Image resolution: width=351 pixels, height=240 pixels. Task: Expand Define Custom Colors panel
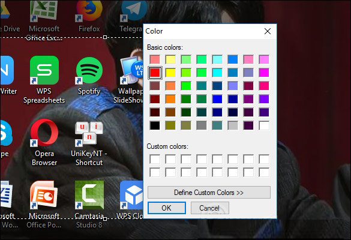[x=209, y=193]
